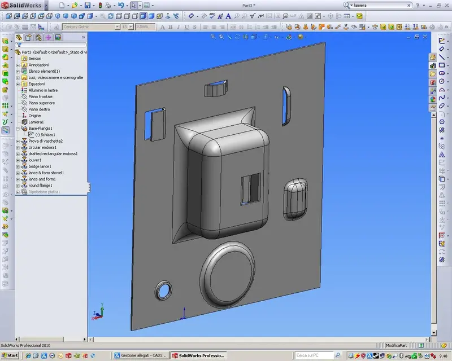Expand the circular emboss1 feature

18,148
